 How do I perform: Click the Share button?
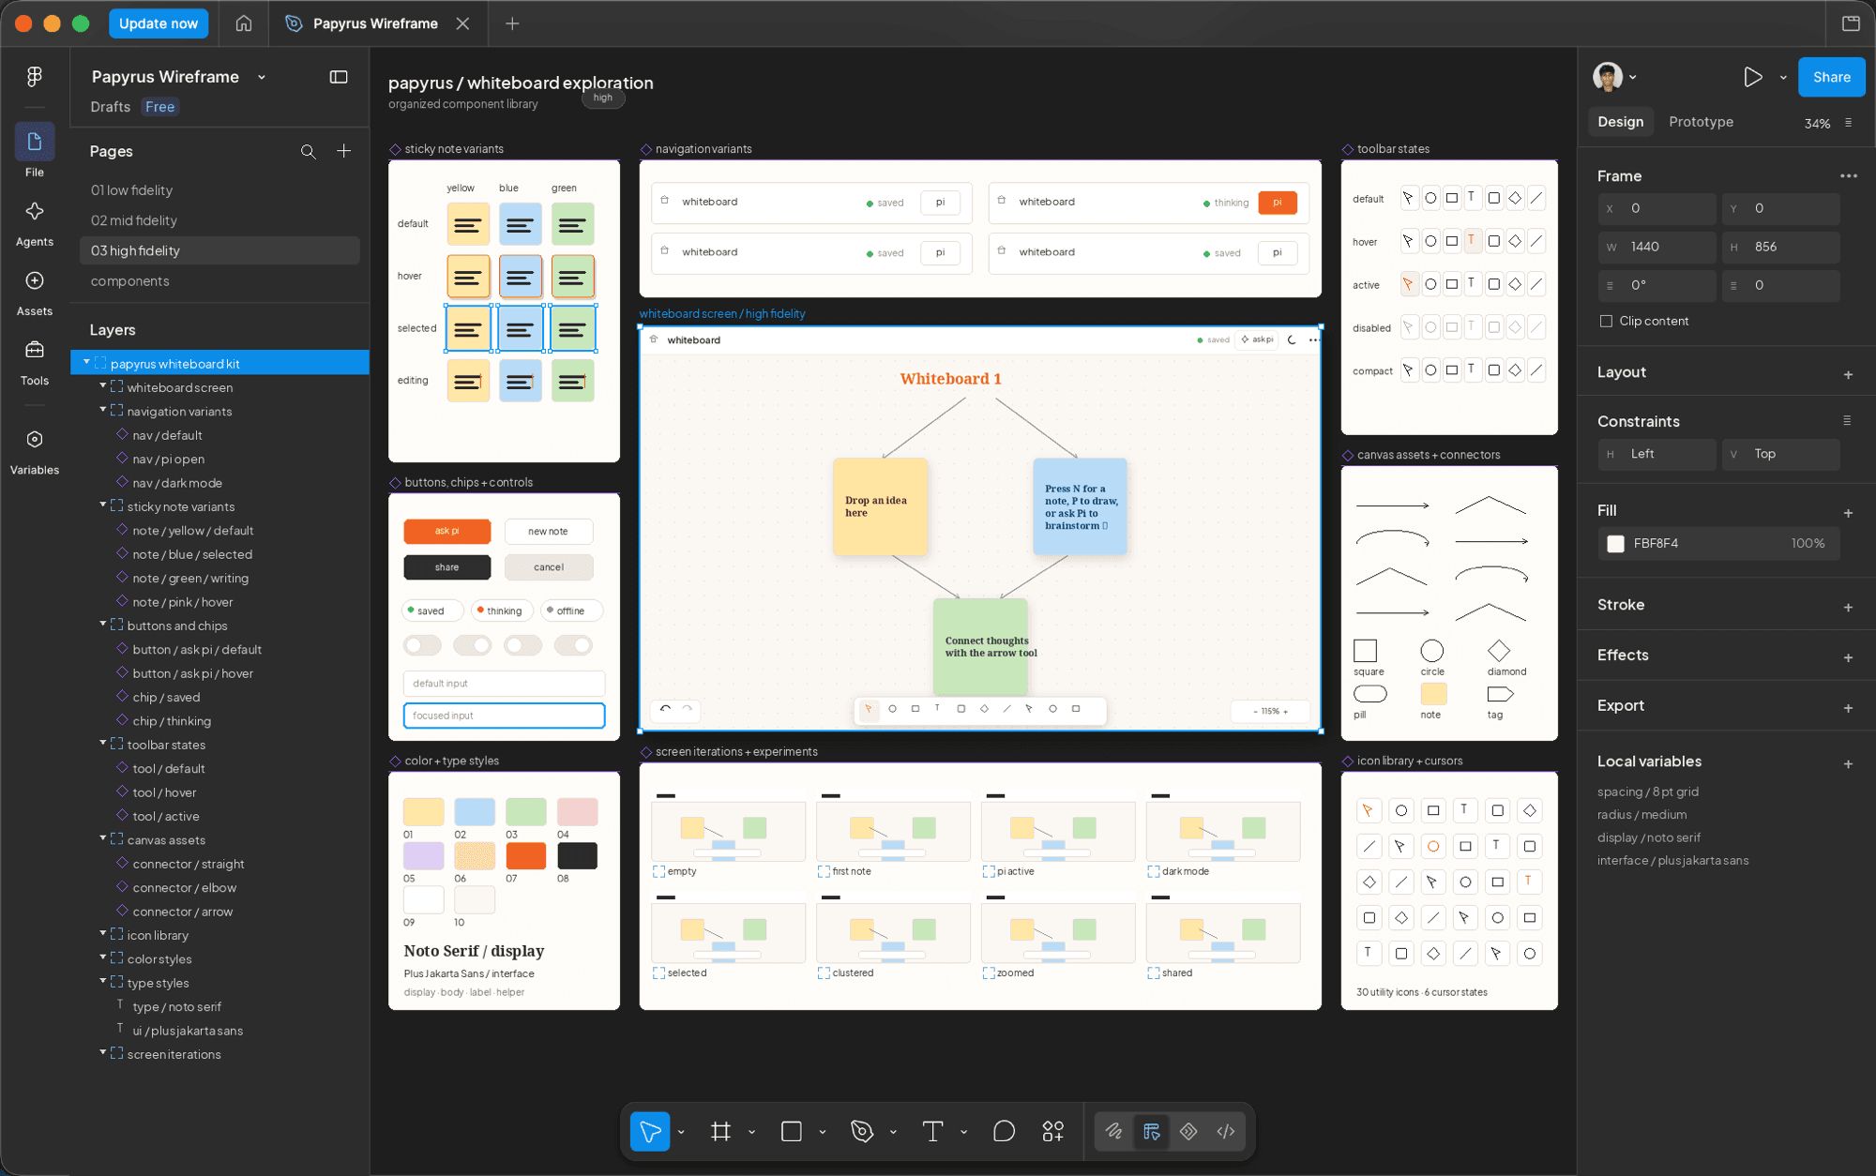pyautogui.click(x=1831, y=77)
